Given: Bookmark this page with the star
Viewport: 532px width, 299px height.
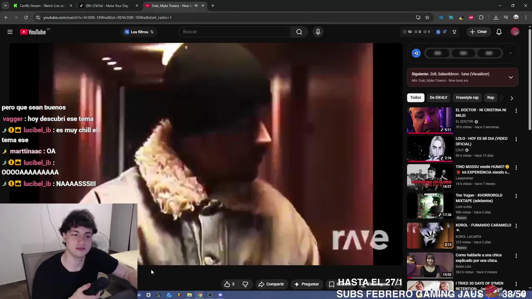Looking at the screenshot, I should 427,17.
